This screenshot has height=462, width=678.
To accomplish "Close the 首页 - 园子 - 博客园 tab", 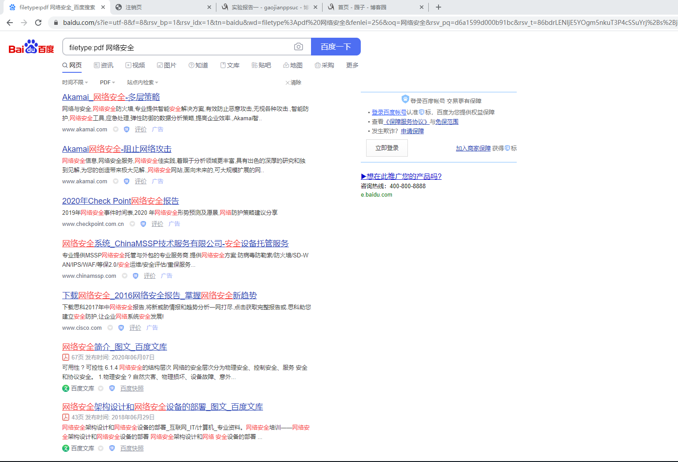I will tap(422, 7).
